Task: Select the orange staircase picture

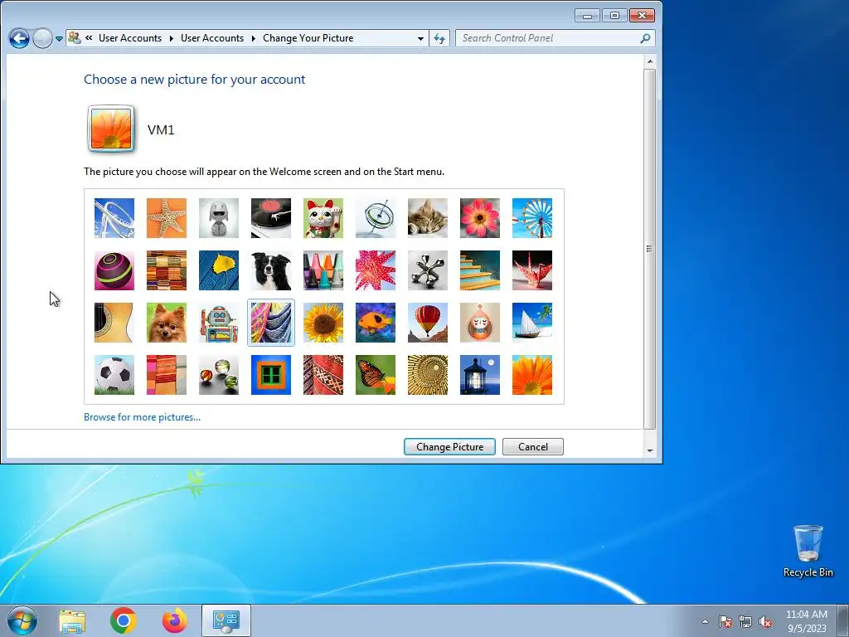Action: [480, 270]
